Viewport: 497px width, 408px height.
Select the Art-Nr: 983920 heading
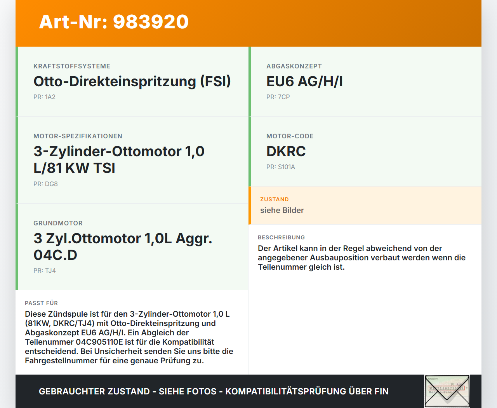coord(113,22)
